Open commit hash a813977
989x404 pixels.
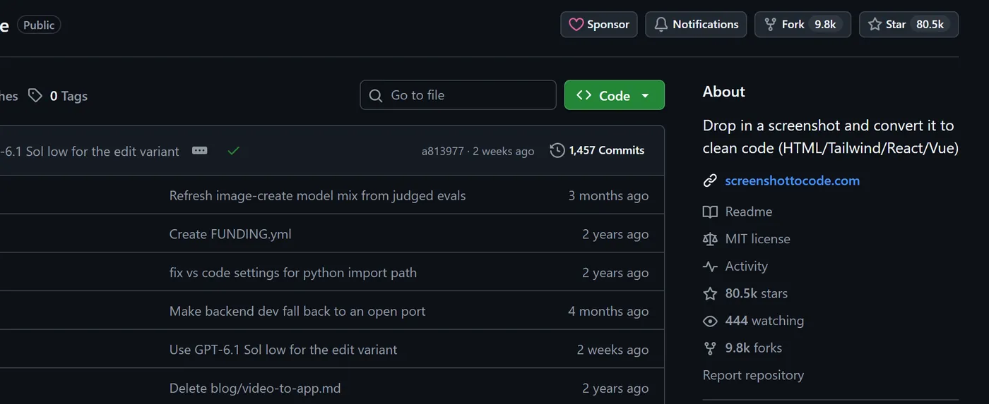pos(442,151)
